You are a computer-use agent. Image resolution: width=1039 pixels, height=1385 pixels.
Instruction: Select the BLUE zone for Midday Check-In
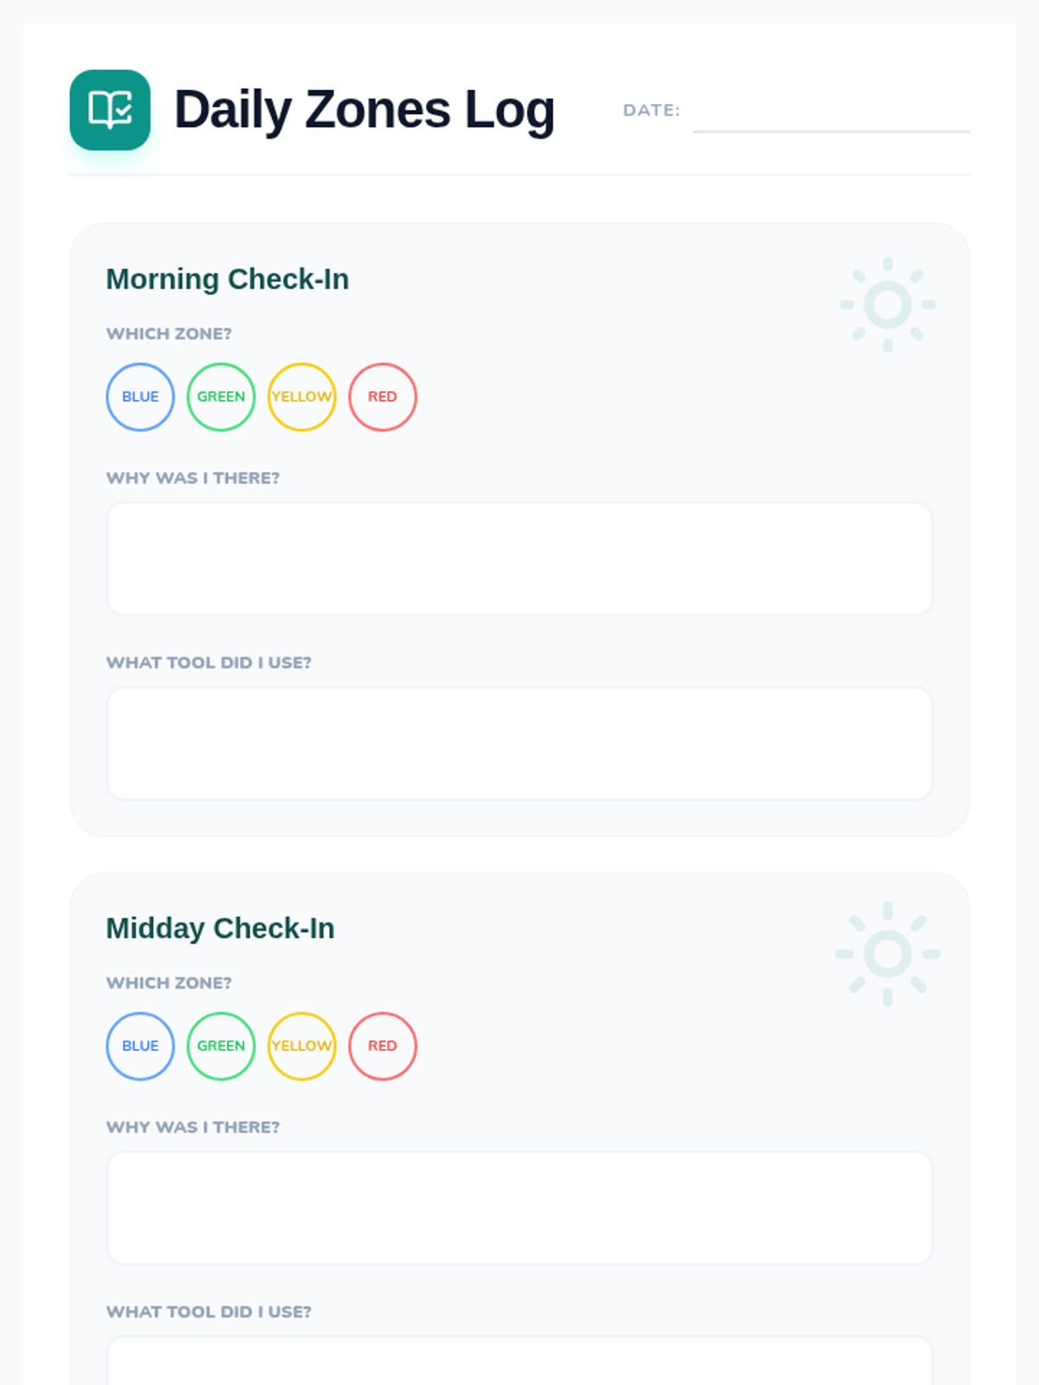pos(140,1046)
